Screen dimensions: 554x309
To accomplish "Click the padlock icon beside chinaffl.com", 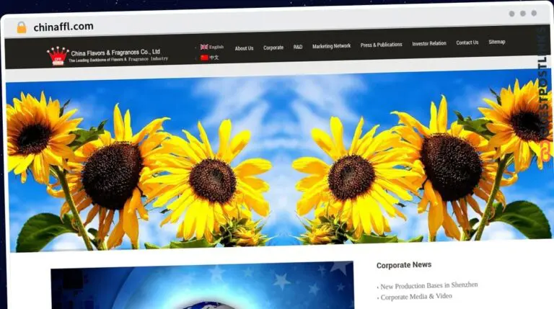I will (22, 27).
